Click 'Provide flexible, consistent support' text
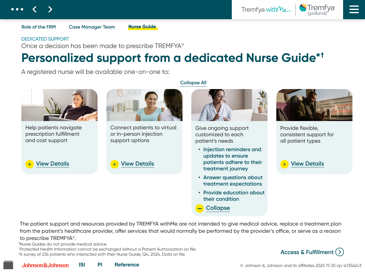The width and height of the screenshot is (365, 273). pyautogui.click(x=307, y=135)
